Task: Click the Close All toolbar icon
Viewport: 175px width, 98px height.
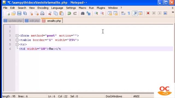Action: pos(37,13)
